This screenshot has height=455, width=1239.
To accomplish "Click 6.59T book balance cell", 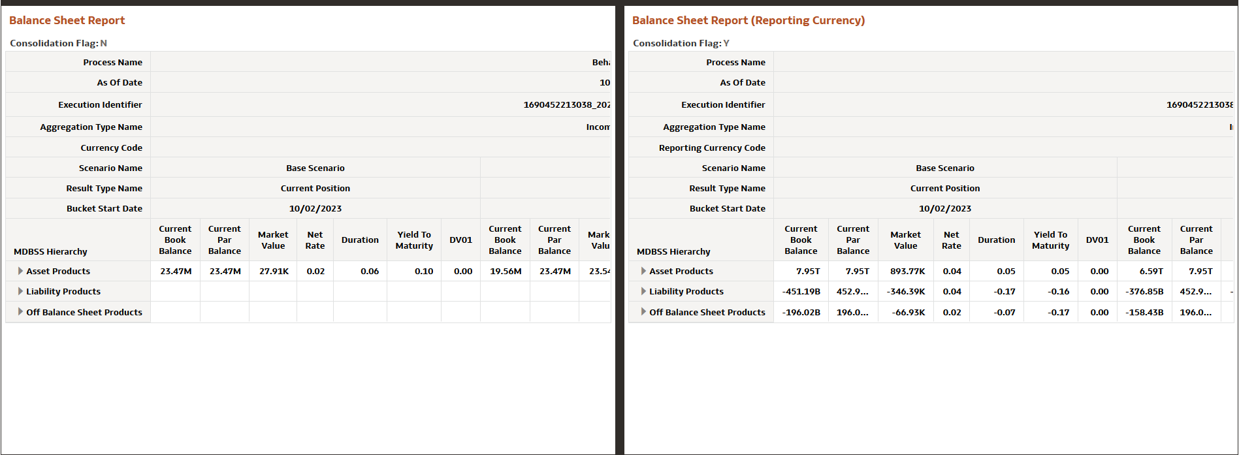I will tap(1144, 271).
